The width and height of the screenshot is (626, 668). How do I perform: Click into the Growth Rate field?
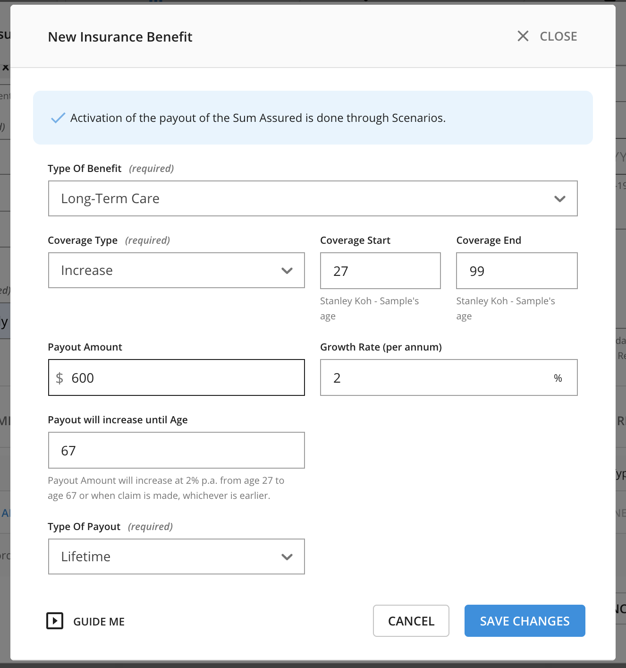tap(448, 377)
